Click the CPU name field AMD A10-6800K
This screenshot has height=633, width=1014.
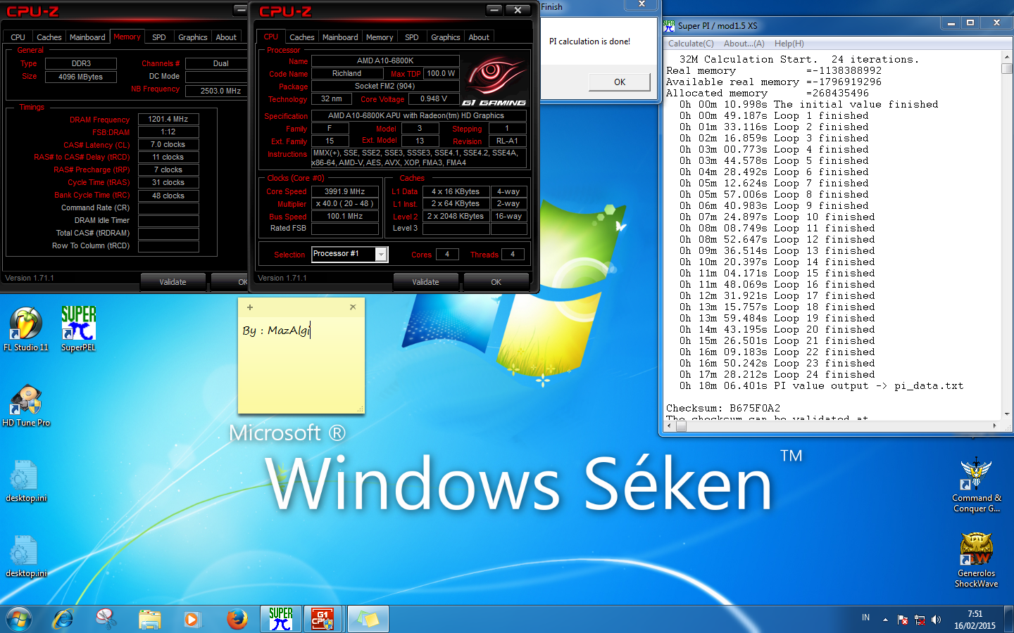pos(385,60)
